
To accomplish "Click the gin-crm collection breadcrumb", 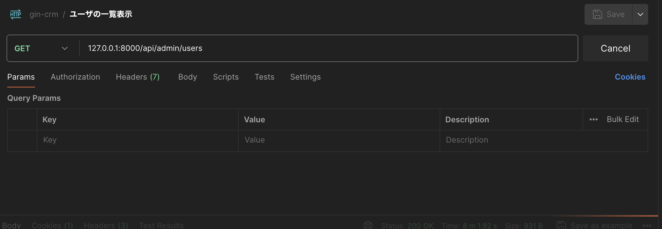I will pos(44,14).
